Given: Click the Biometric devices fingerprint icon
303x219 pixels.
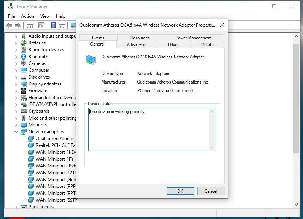Looking at the screenshot, I should 24,50.
